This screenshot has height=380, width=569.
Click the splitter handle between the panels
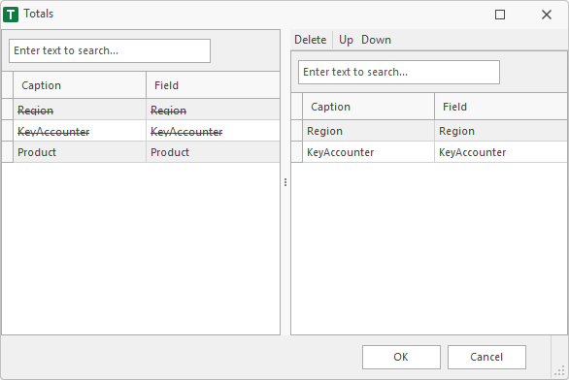285,182
